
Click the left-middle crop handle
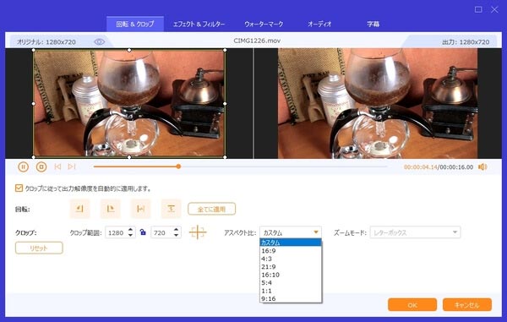(x=34, y=104)
